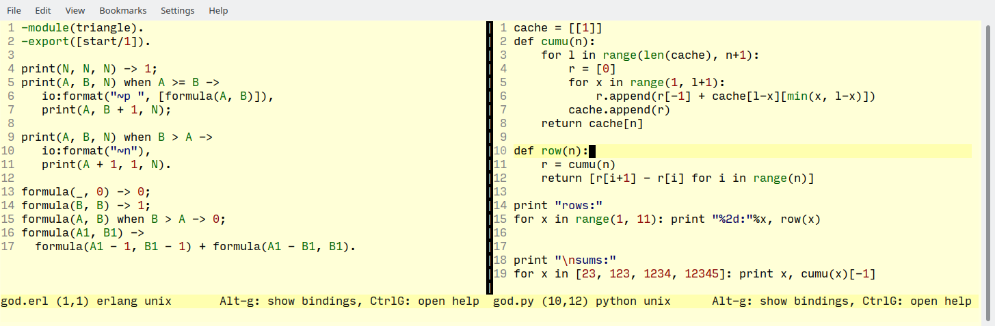This screenshot has height=326, width=995.
Task: Click the for x in range(1, l+1): line
Action: coord(647,83)
